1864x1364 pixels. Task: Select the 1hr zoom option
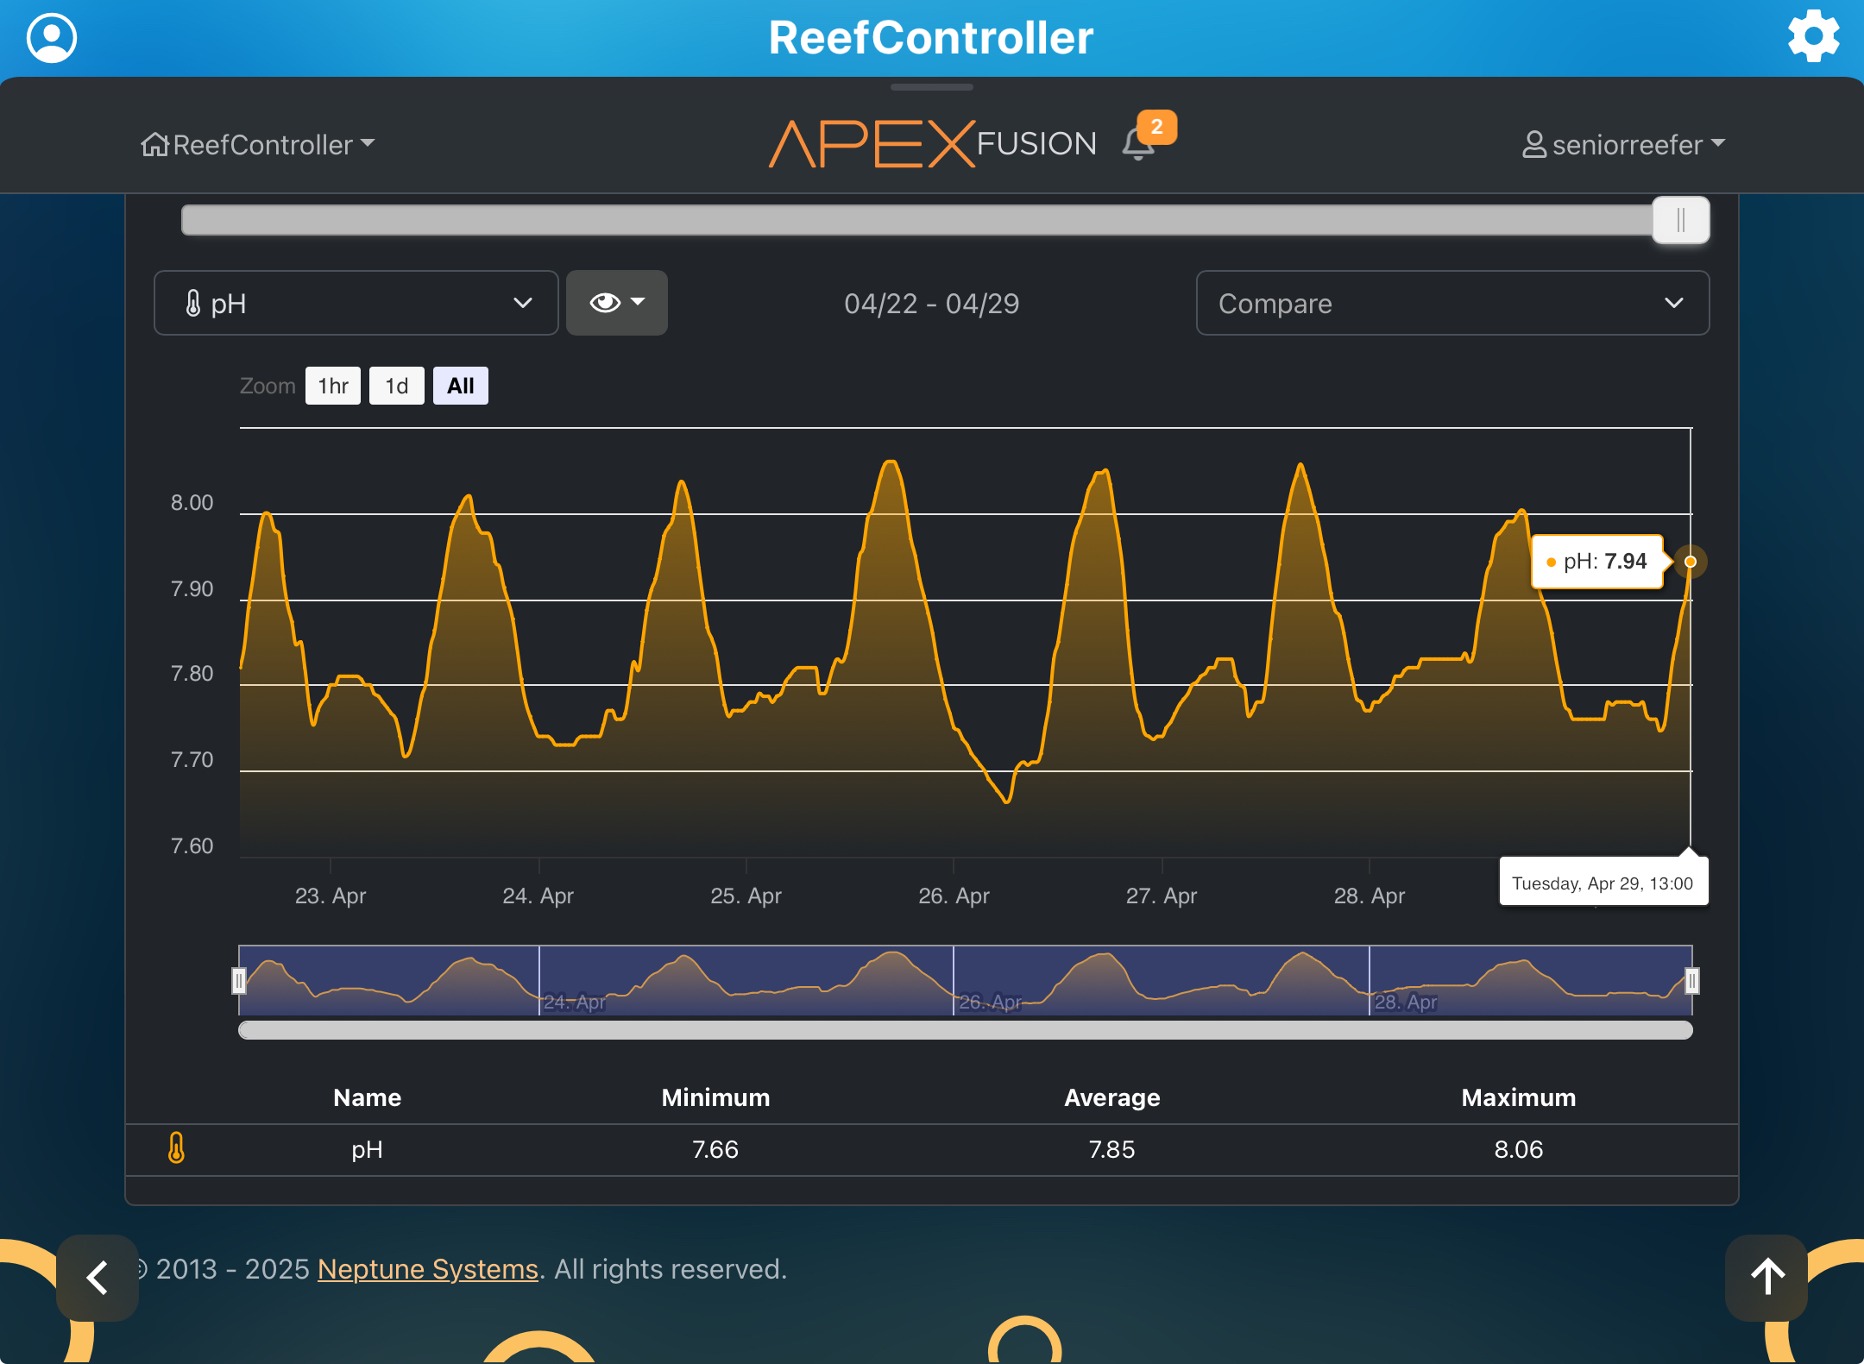[x=333, y=386]
